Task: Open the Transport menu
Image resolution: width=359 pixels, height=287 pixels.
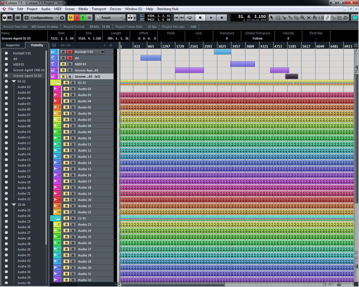Action: [x=99, y=9]
